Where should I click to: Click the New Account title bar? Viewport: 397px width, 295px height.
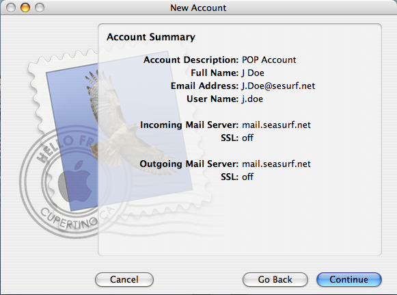point(198,8)
